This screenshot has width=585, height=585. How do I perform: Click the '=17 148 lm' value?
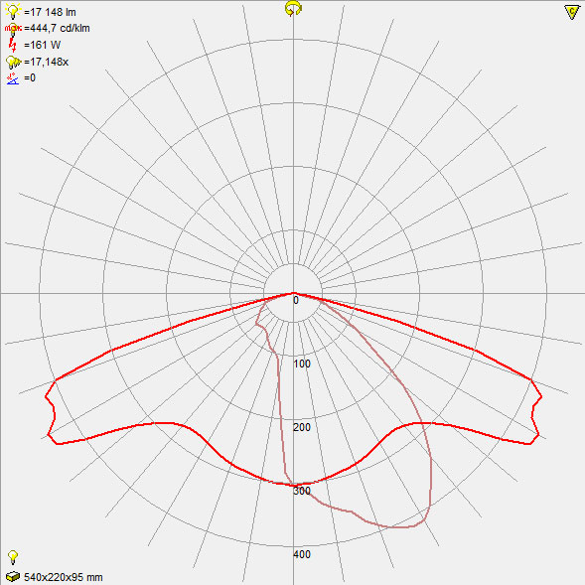point(50,12)
